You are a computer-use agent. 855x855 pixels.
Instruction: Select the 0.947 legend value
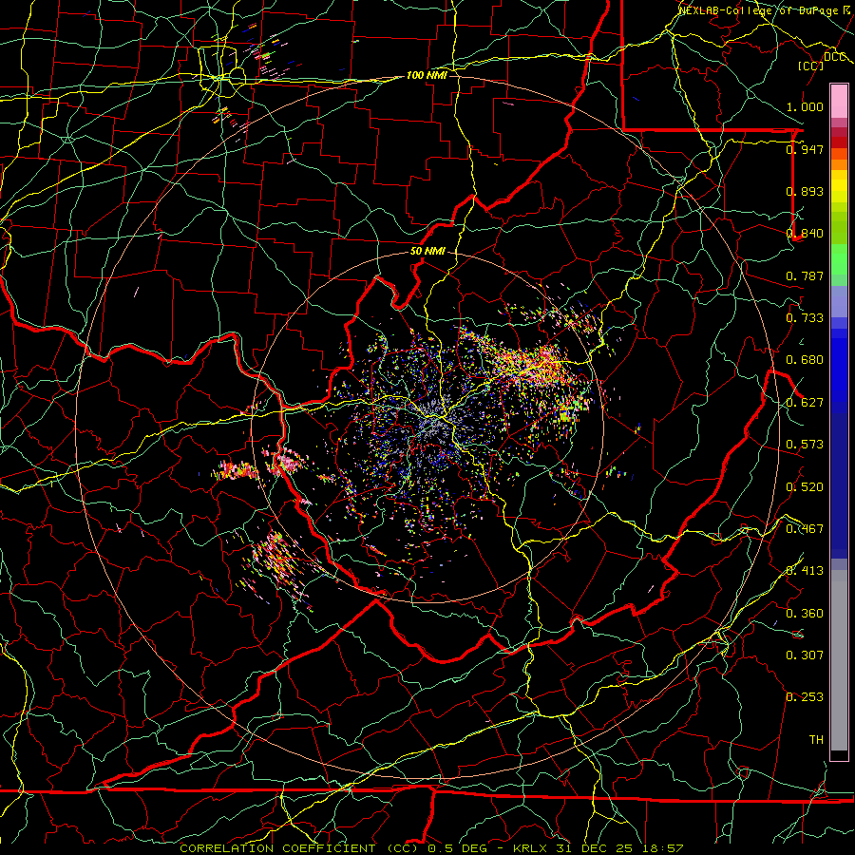pos(805,149)
